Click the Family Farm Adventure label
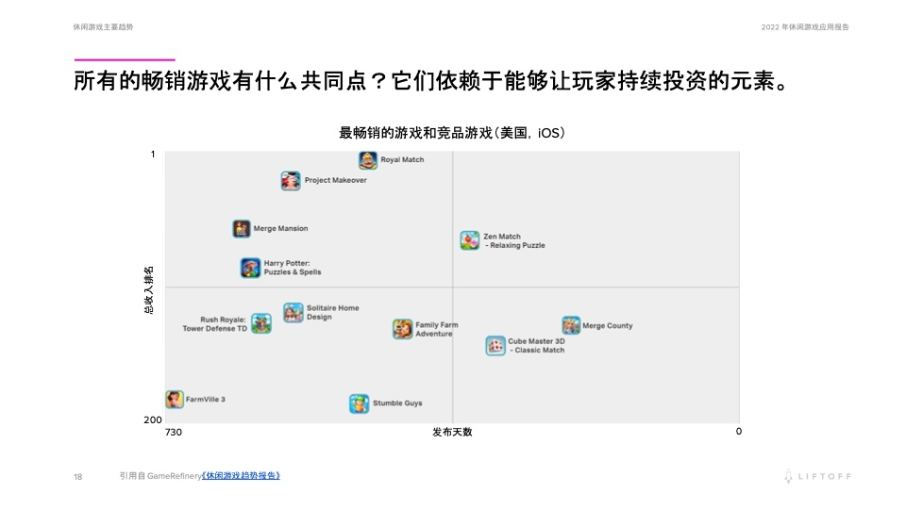The image size is (906, 509). point(436,329)
